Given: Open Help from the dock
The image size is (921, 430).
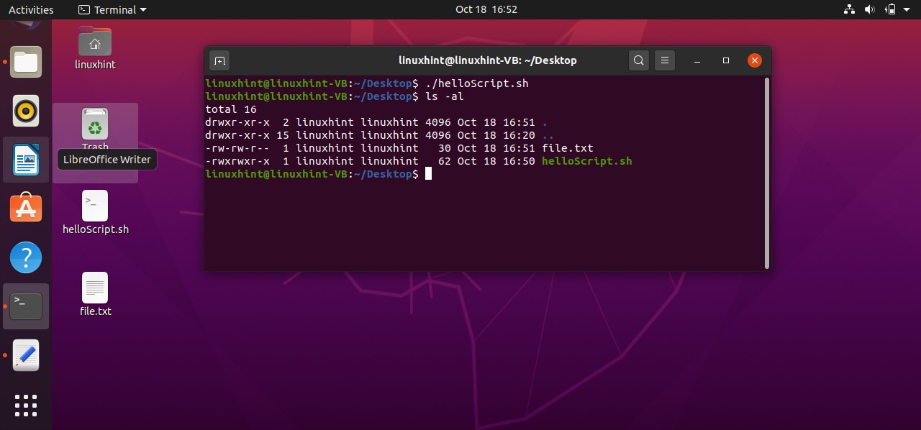Looking at the screenshot, I should pos(27,257).
